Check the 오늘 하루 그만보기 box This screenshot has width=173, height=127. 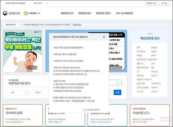tap(84, 110)
